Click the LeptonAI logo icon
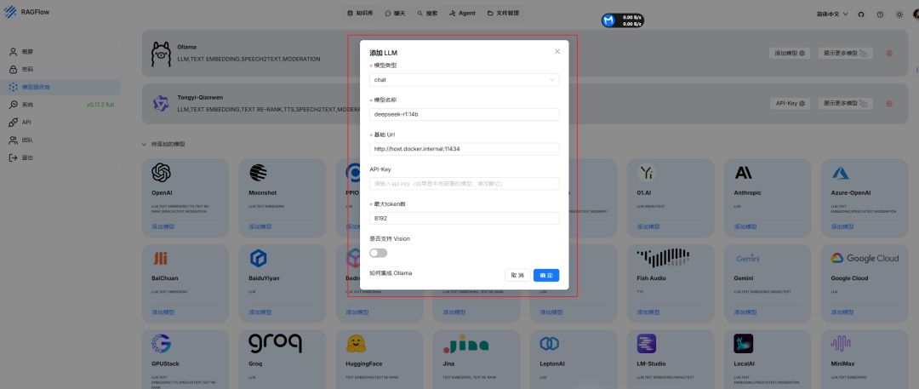 pyautogui.click(x=550, y=344)
